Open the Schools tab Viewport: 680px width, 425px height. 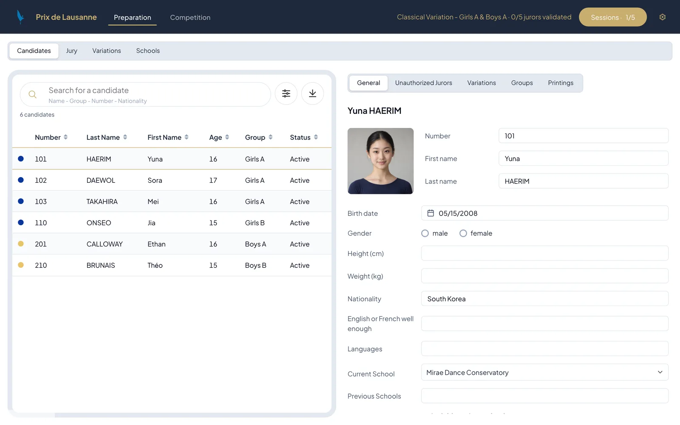point(148,51)
